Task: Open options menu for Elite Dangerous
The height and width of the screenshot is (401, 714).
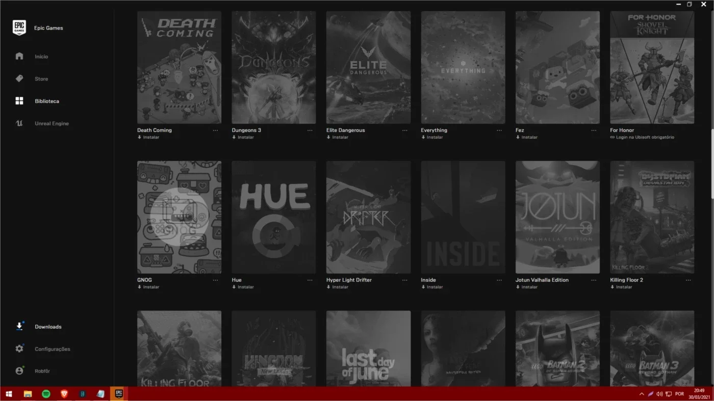Action: click(404, 130)
